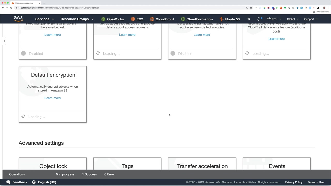Click the Static website hosting Disabled indicator
Screen dimensions: 331x186
tap(182, 53)
